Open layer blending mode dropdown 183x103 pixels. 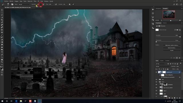(163, 66)
